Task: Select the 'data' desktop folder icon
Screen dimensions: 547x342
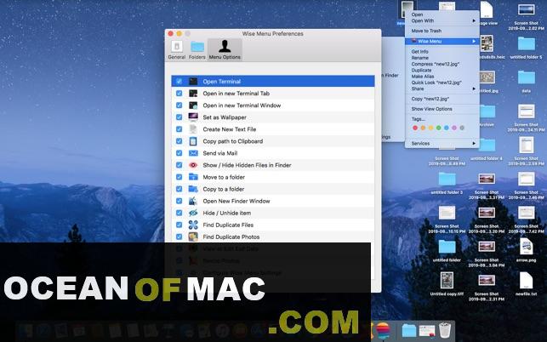Action: pyautogui.click(x=526, y=77)
